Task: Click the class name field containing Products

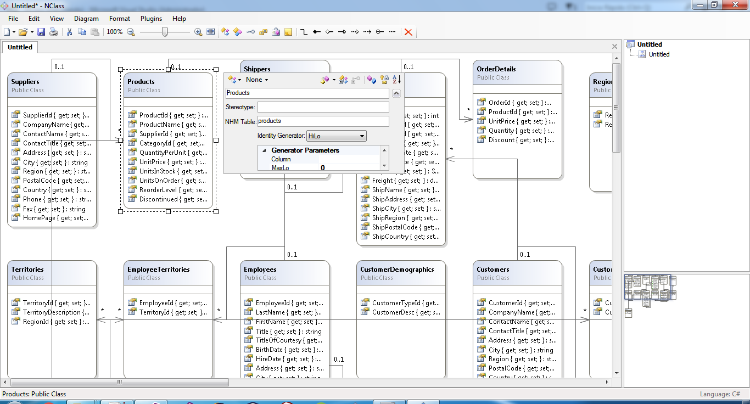Action: click(307, 93)
